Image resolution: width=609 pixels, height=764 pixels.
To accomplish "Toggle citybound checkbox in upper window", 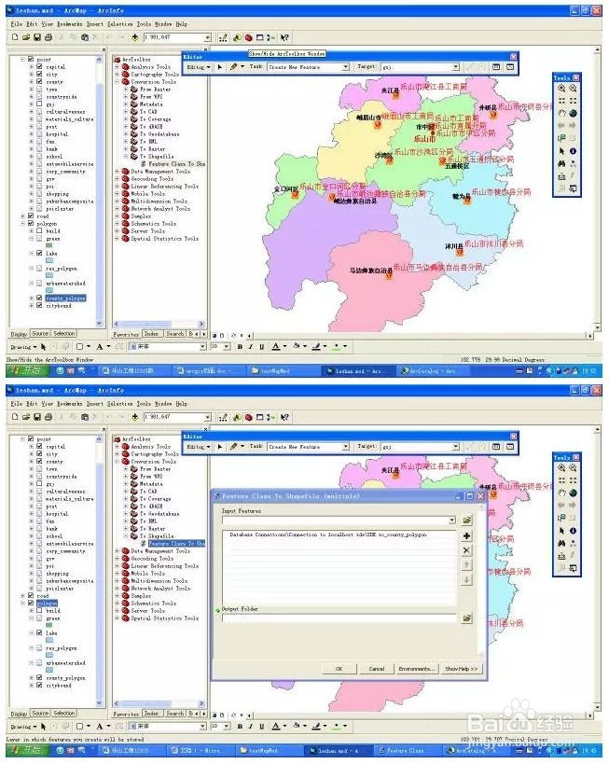I will [39, 305].
